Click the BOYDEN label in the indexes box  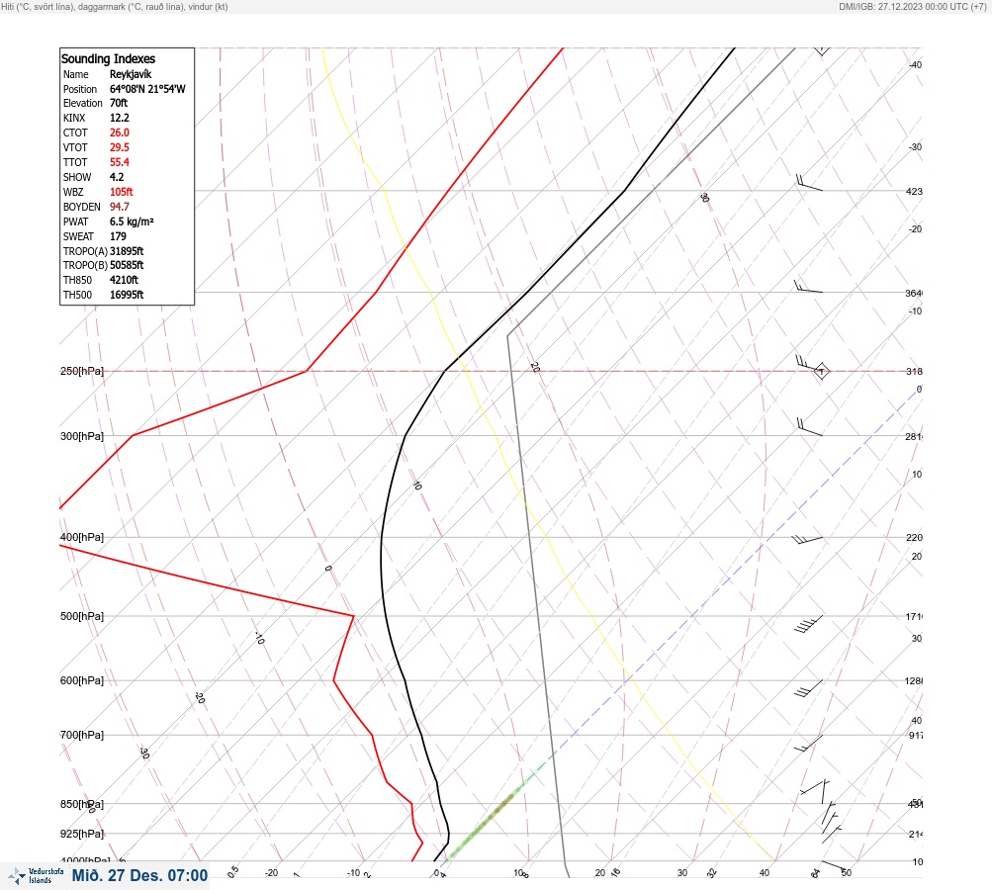tap(82, 207)
